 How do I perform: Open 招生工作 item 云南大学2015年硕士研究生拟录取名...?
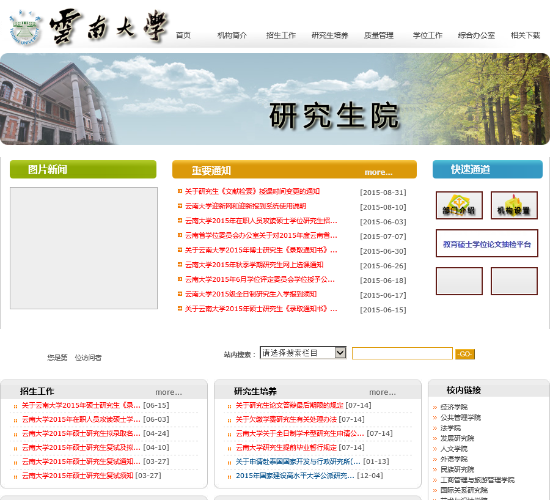[x=81, y=433]
